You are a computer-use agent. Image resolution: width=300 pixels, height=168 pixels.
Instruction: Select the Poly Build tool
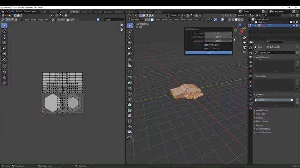(130, 105)
